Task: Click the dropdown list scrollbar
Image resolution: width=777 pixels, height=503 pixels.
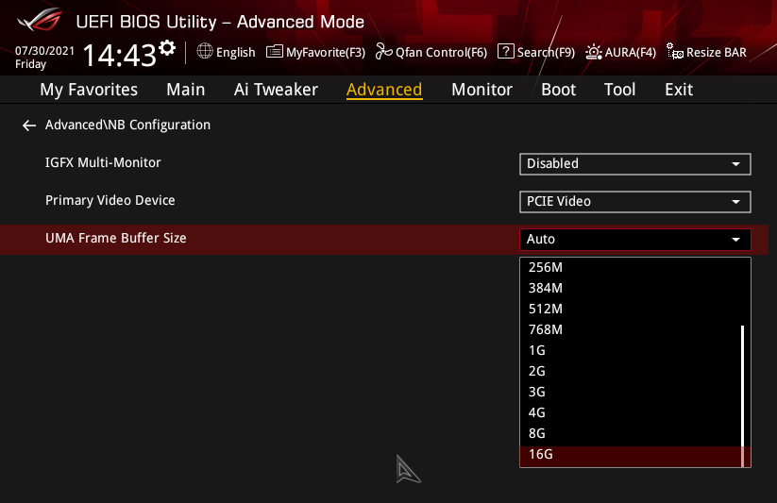Action: (x=743, y=387)
